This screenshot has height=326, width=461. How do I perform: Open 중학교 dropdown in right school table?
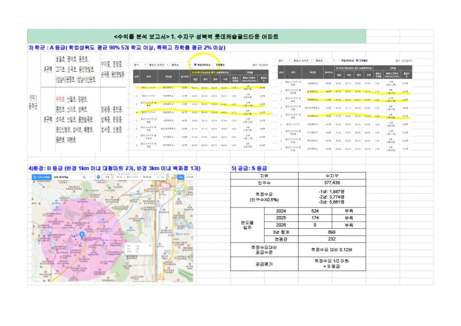[325, 61]
